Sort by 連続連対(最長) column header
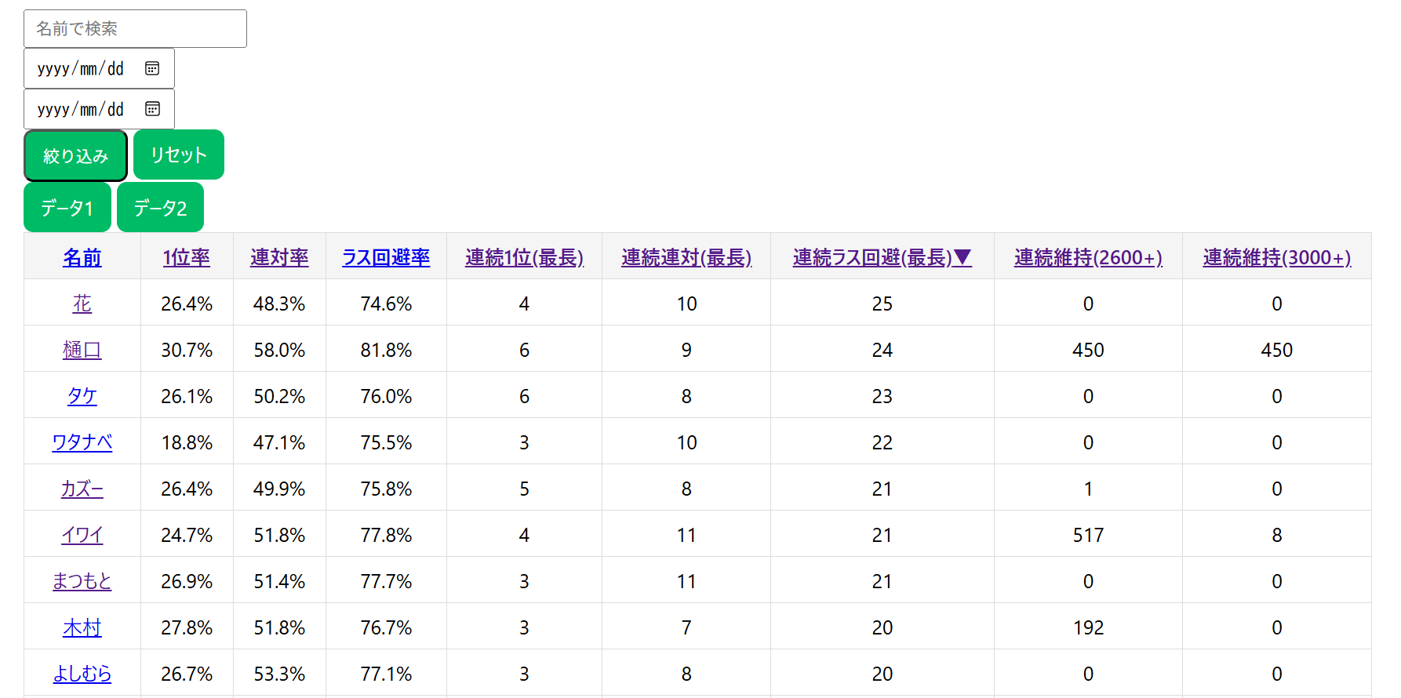The height and width of the screenshot is (698, 1401). (686, 257)
